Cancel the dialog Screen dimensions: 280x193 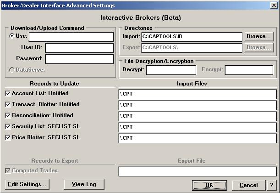(249, 185)
